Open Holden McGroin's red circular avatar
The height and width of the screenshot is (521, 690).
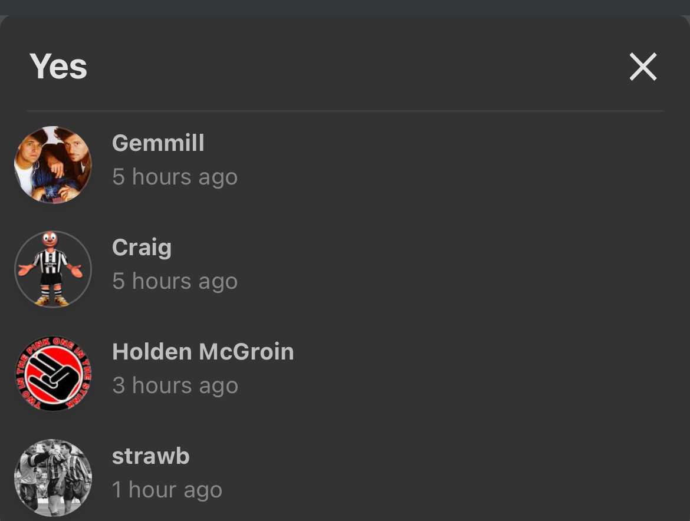pos(53,374)
